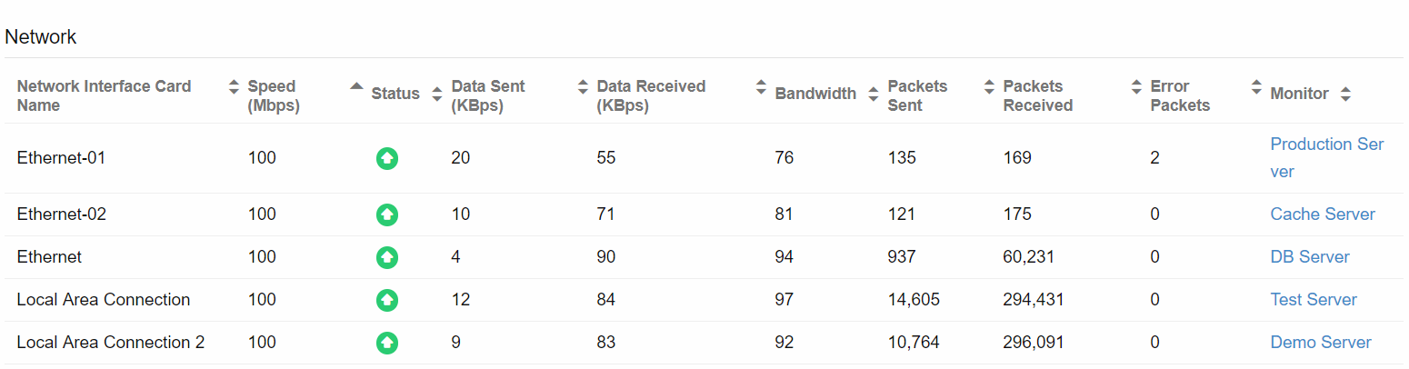Click the Local Area Connection status icon

pyautogui.click(x=387, y=301)
